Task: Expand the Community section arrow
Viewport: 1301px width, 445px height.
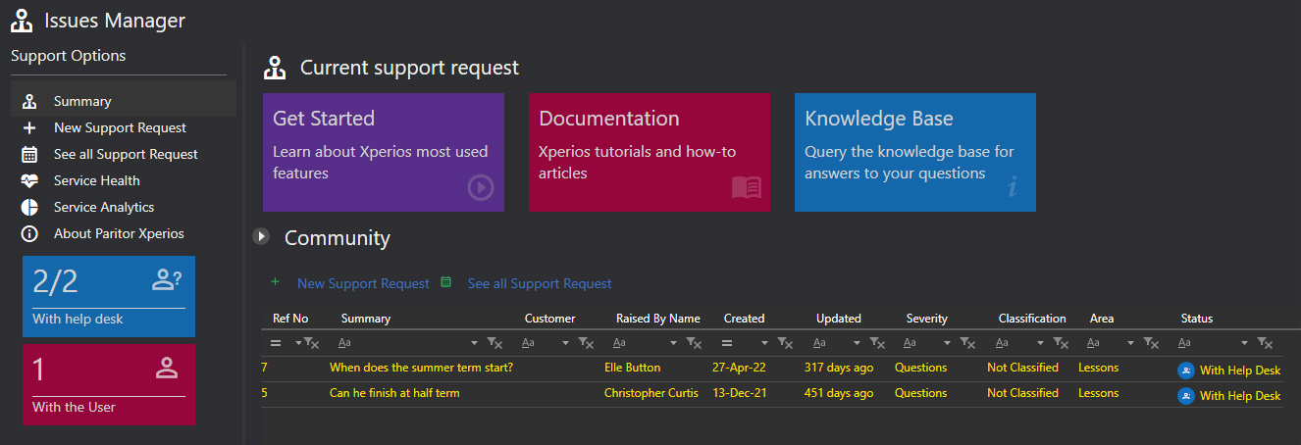Action: (261, 236)
